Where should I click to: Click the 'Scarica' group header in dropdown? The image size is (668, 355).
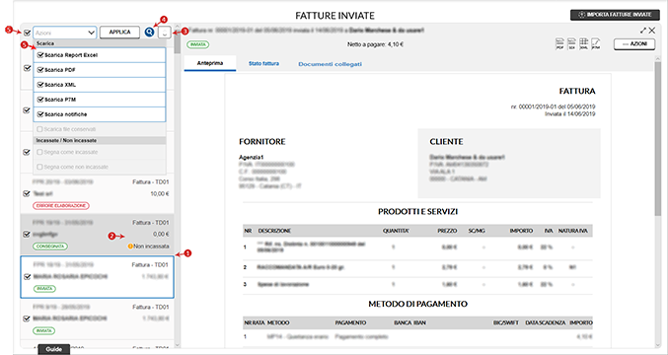(45, 43)
